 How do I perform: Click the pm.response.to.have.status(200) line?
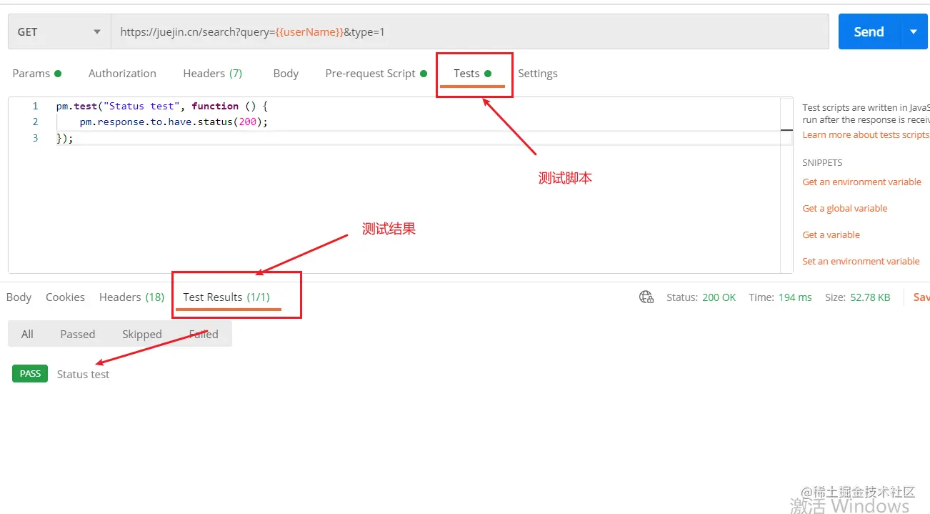[x=174, y=122]
